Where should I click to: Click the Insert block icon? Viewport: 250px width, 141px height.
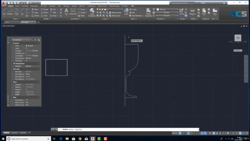point(126,11)
